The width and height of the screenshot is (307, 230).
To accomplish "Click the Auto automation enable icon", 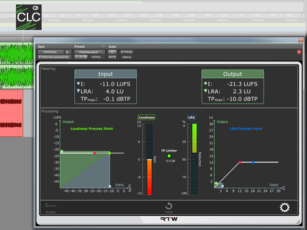I will [112, 52].
